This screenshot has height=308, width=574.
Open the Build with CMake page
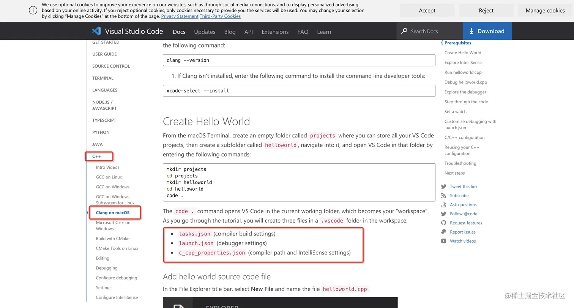pyautogui.click(x=113, y=239)
